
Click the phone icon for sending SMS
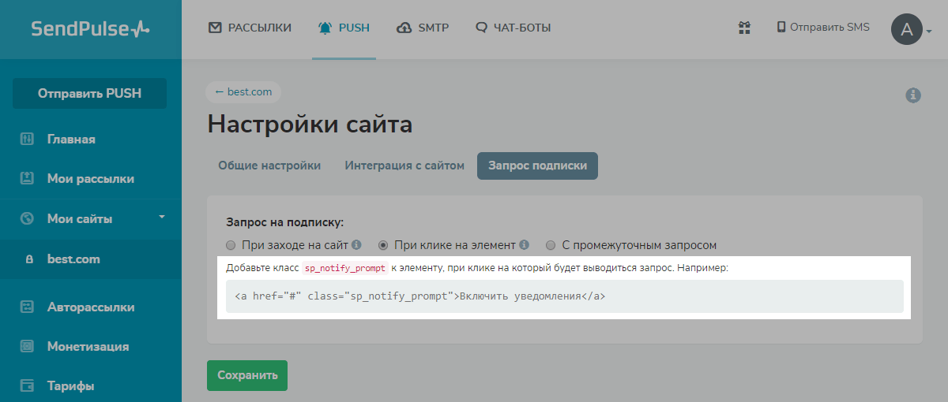(781, 27)
